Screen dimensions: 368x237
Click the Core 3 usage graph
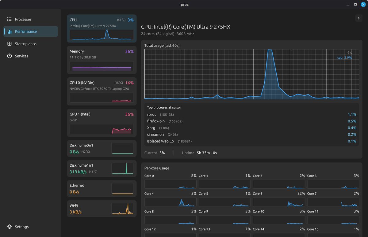tap(333, 184)
